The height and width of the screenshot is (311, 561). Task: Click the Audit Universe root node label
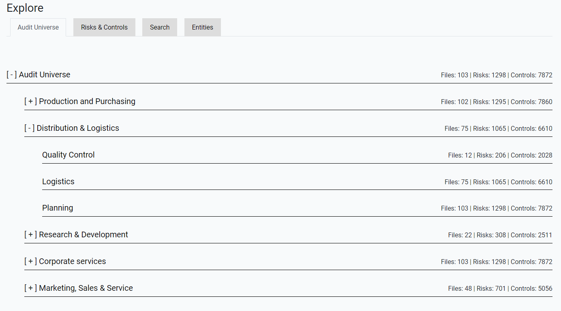point(45,75)
